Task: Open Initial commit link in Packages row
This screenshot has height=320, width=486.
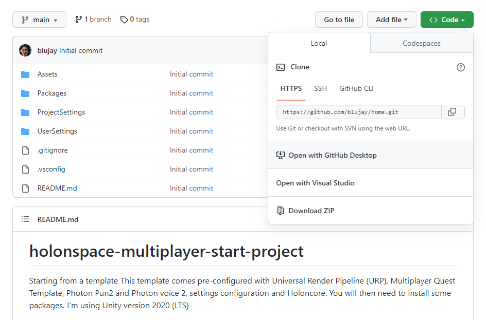Action: pyautogui.click(x=191, y=93)
